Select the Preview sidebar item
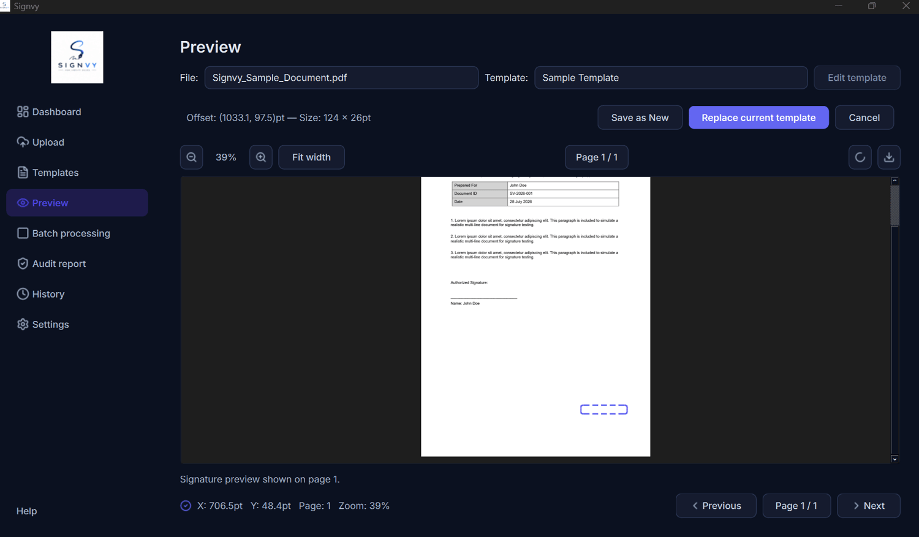The height and width of the screenshot is (537, 919). [77, 203]
